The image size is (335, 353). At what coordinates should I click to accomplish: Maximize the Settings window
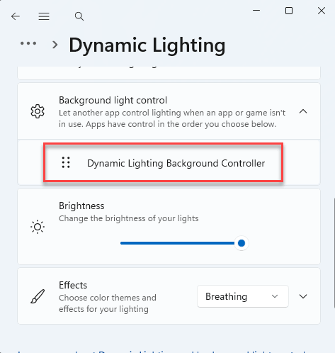[x=289, y=11]
